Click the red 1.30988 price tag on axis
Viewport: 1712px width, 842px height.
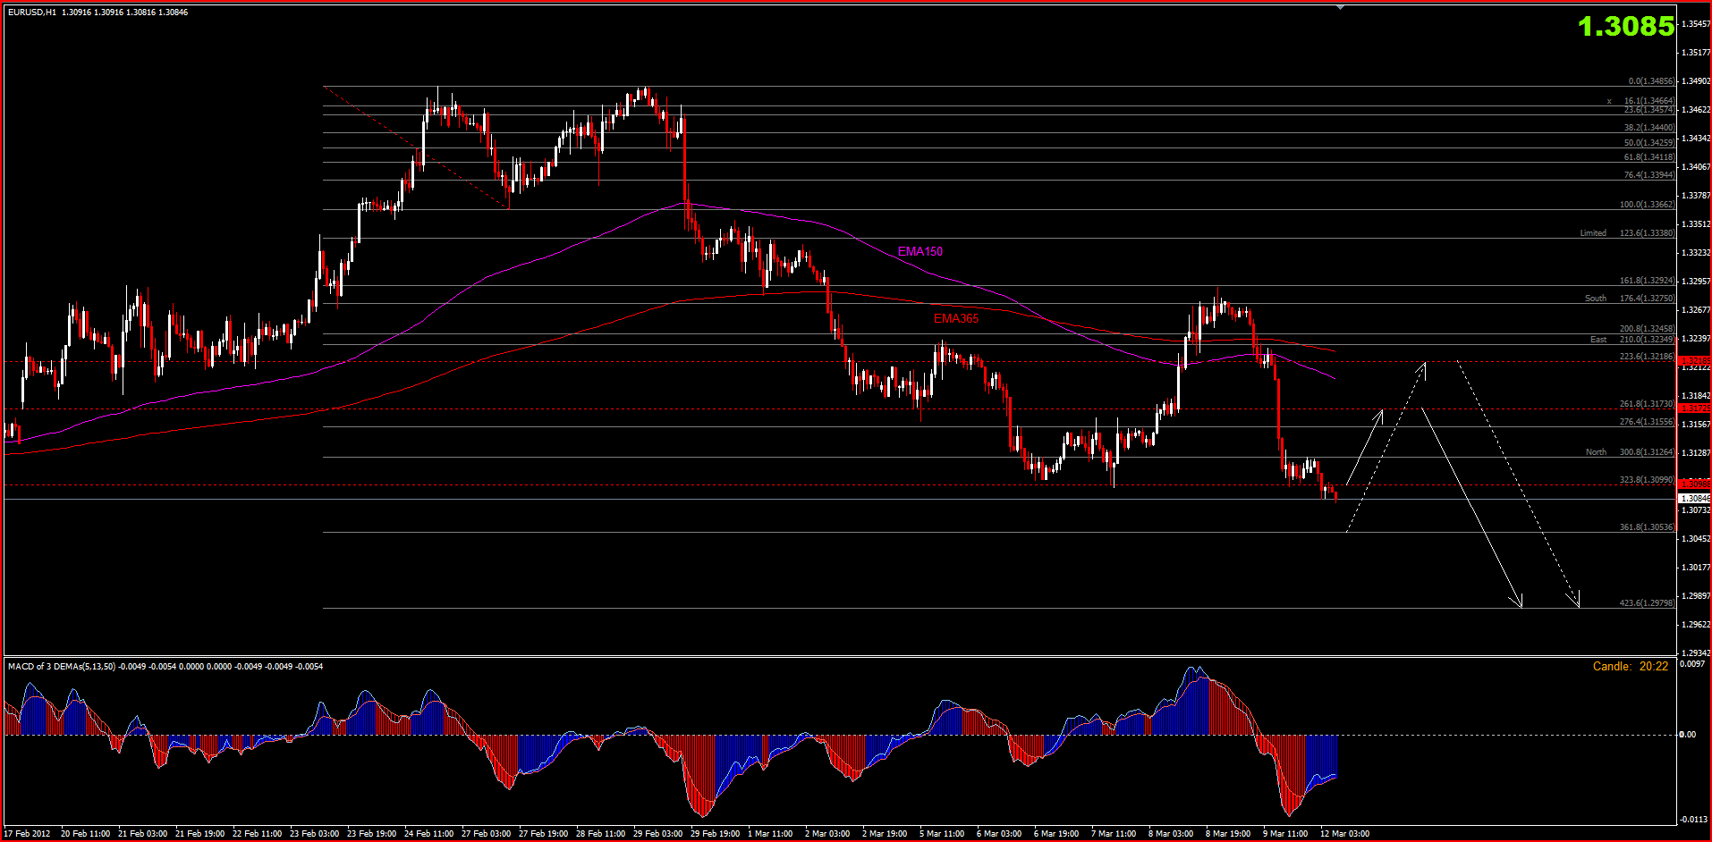[1695, 484]
